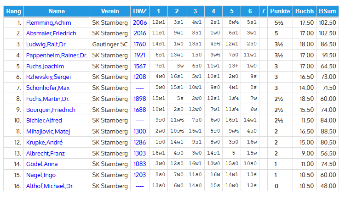Viewport: 345px width, 200px height.
Task: Select Pappenheim,Rainer,Dr. name link
Action: pos(57,55)
